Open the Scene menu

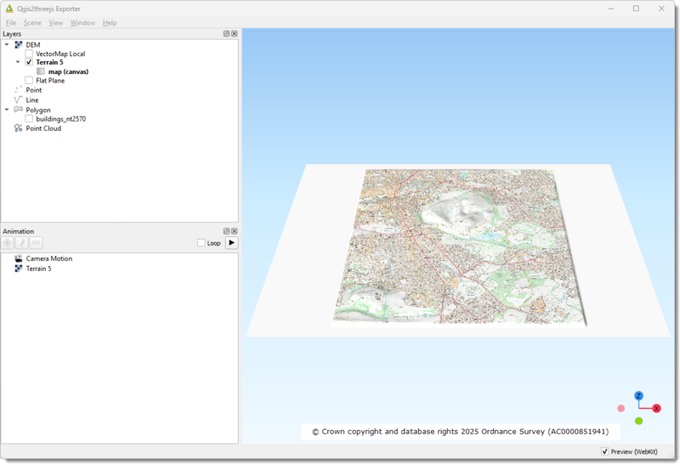(x=32, y=23)
